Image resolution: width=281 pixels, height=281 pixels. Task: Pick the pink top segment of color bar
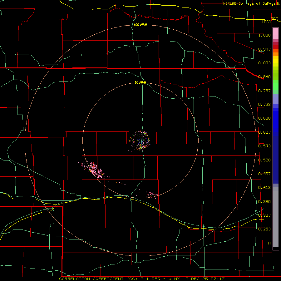tap(276, 33)
